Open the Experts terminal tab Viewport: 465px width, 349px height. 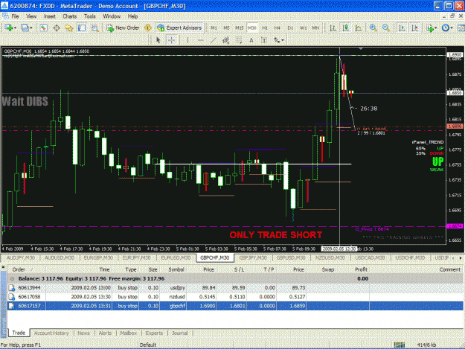click(154, 333)
